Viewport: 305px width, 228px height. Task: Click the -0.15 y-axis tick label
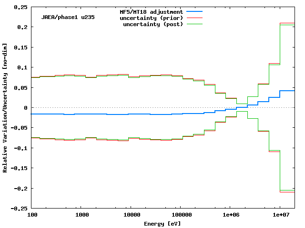coord(19,168)
